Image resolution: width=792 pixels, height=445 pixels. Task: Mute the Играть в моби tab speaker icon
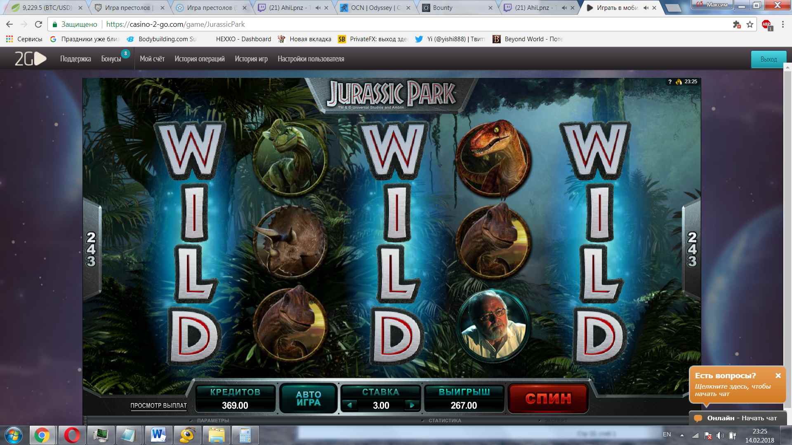point(646,7)
